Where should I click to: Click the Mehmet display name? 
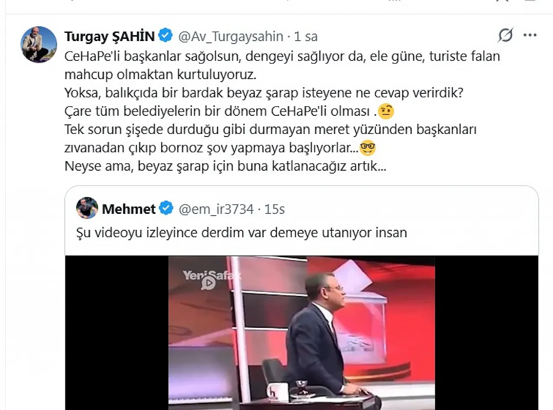tap(129, 209)
